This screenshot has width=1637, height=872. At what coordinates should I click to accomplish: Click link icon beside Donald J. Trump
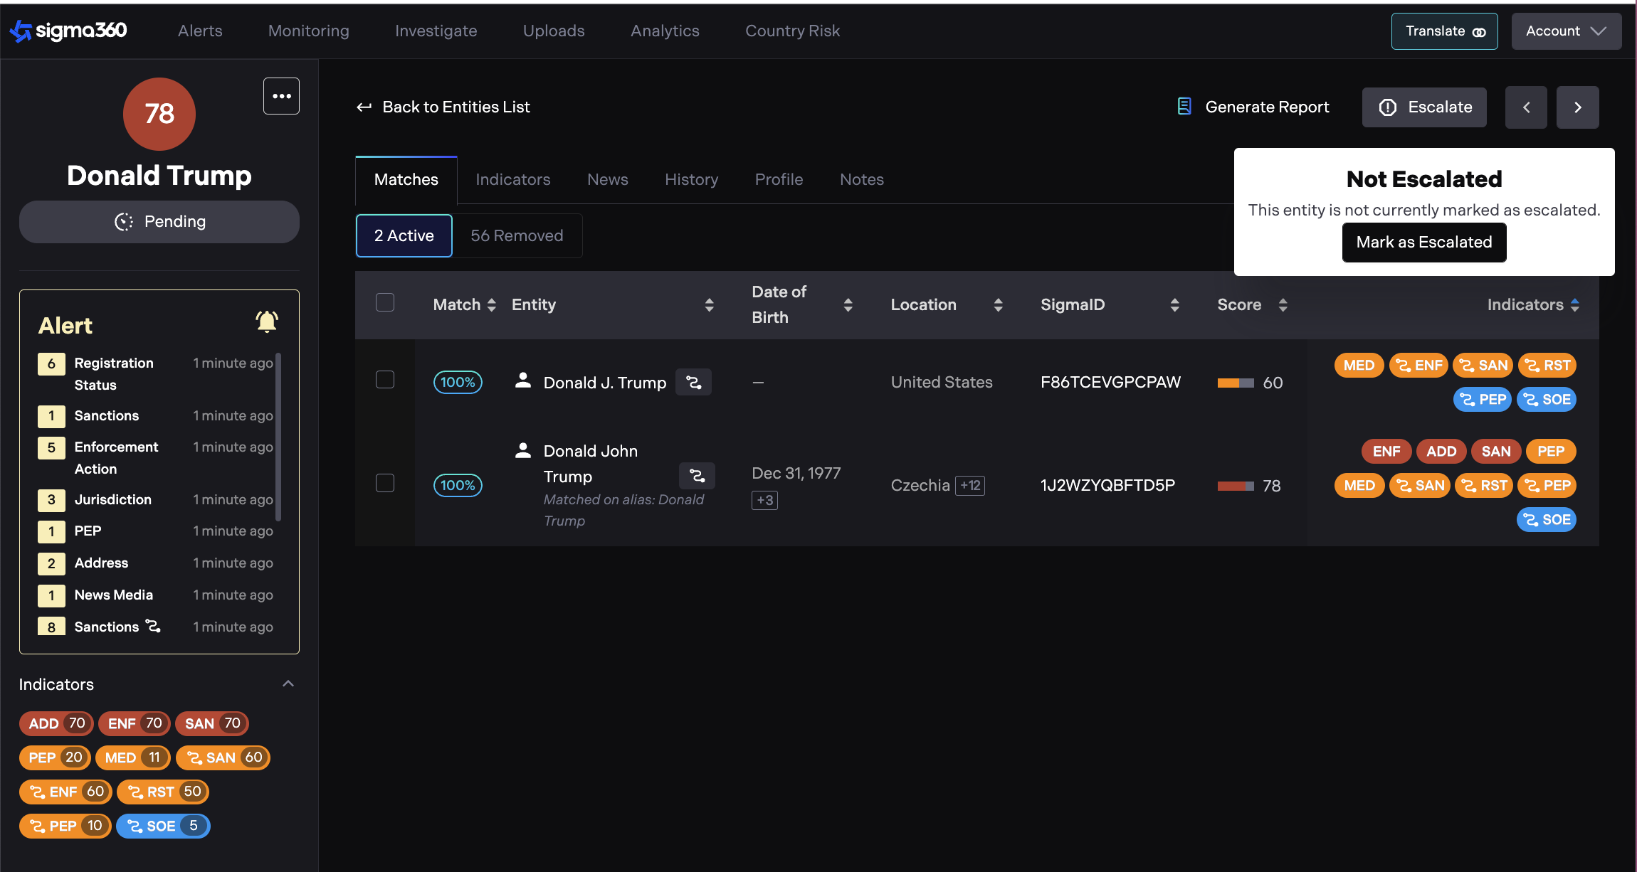[x=693, y=383]
